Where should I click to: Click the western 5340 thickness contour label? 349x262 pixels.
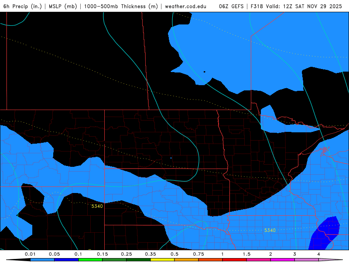[x=97, y=206]
